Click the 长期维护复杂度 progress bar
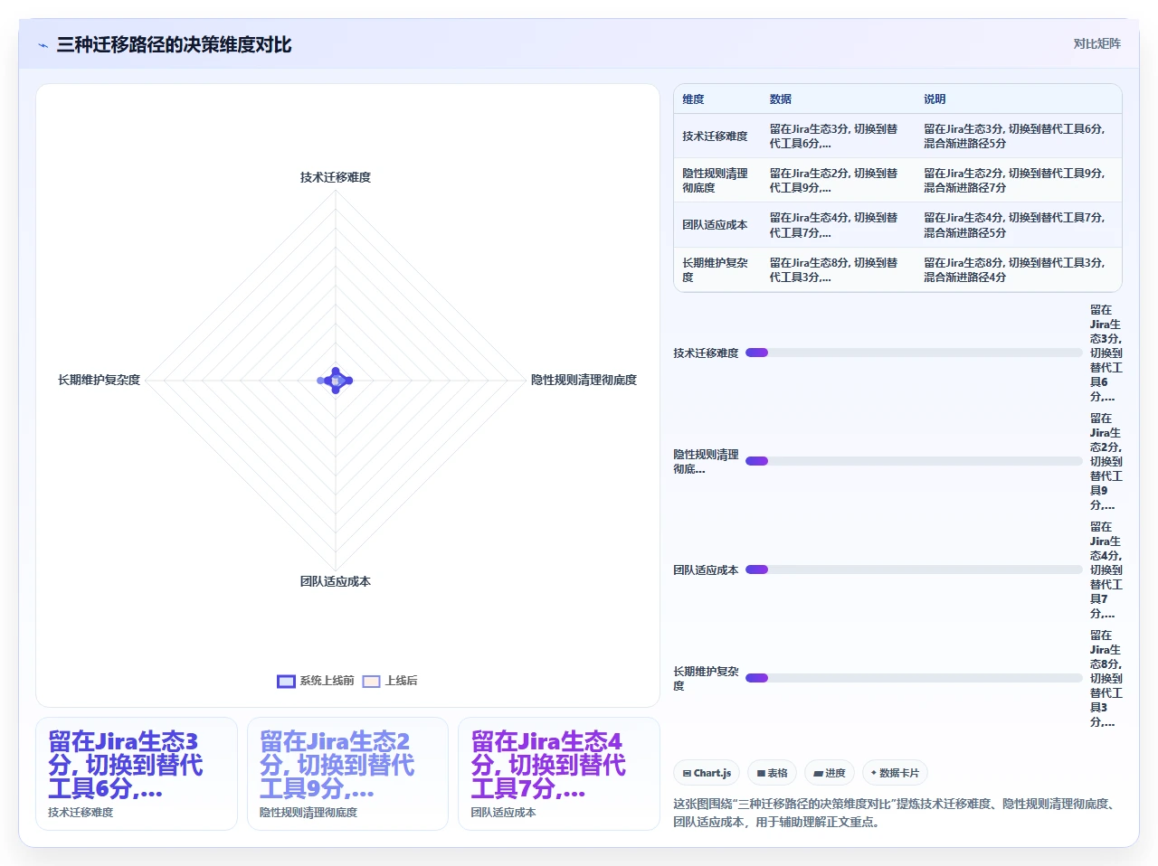Image resolution: width=1158 pixels, height=866 pixels. pyautogui.click(x=914, y=678)
